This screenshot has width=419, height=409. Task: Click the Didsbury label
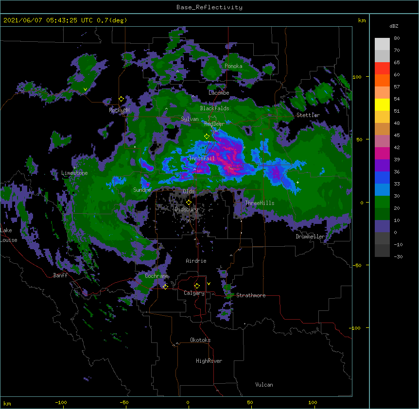click(x=187, y=209)
